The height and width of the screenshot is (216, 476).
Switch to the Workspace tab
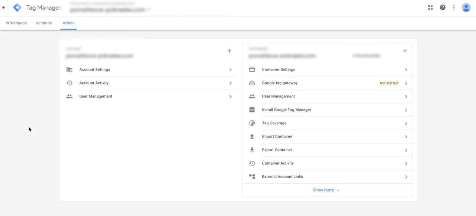click(16, 23)
